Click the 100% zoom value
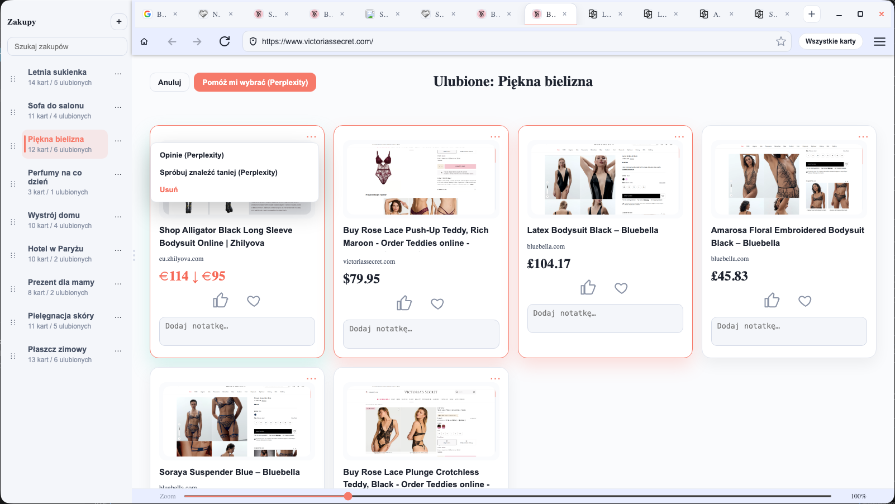The height and width of the screenshot is (504, 895). pos(858,496)
